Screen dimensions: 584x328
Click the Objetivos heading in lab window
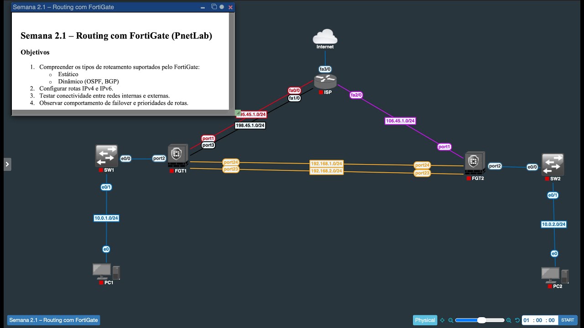35,52
